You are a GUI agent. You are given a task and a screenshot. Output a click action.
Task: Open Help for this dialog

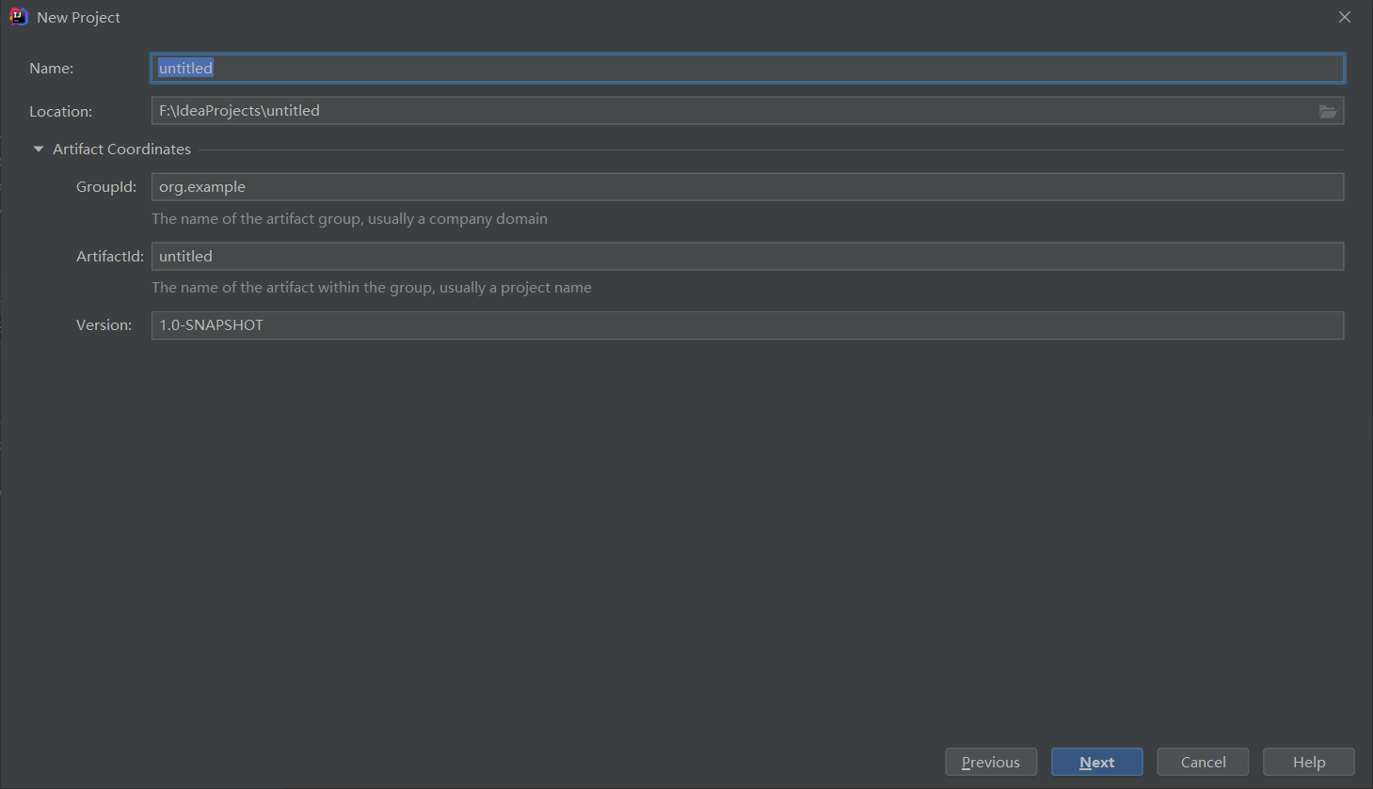tap(1309, 762)
